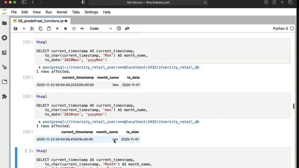Viewport: 299px width, 168px height.
Task: Open Safari Share button
Action: 274,2
